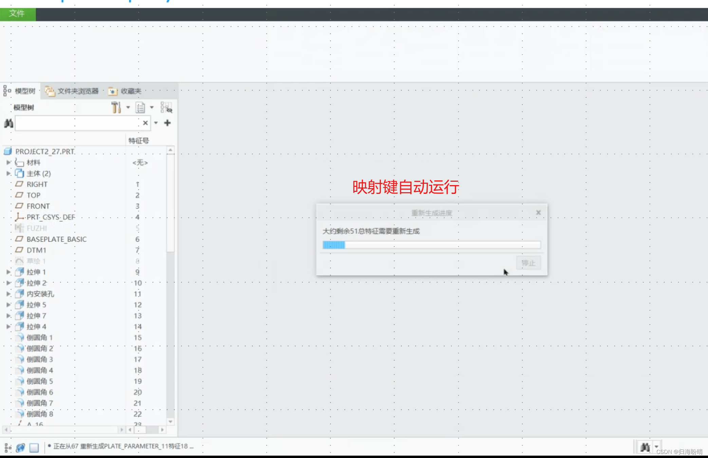Click the regeneration progress bar
The height and width of the screenshot is (458, 708).
431,245
